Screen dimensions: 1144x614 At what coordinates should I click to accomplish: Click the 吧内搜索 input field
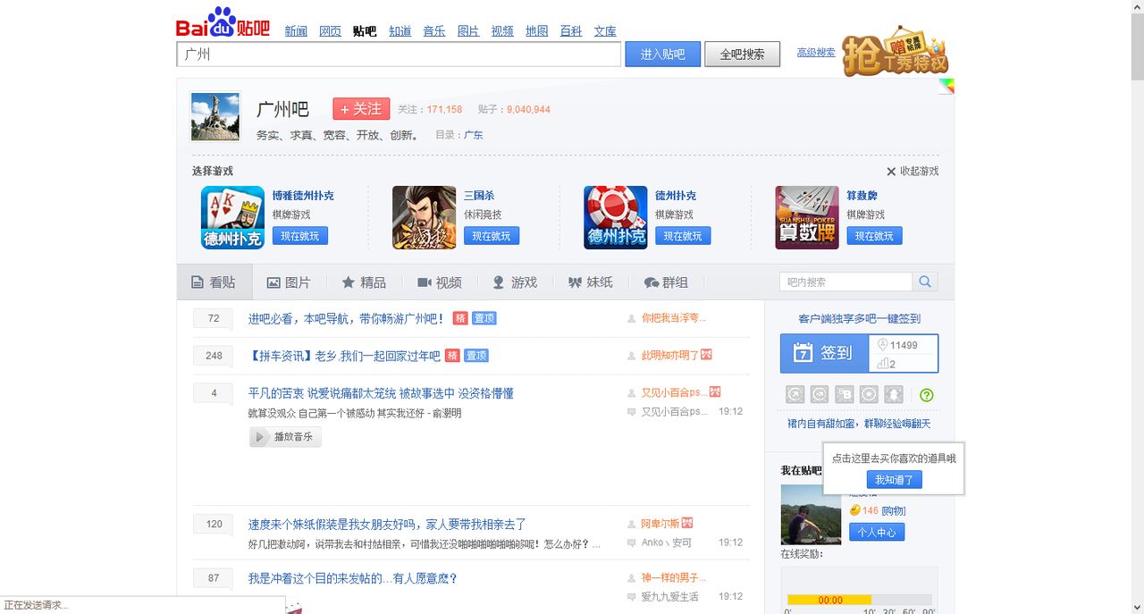(845, 282)
